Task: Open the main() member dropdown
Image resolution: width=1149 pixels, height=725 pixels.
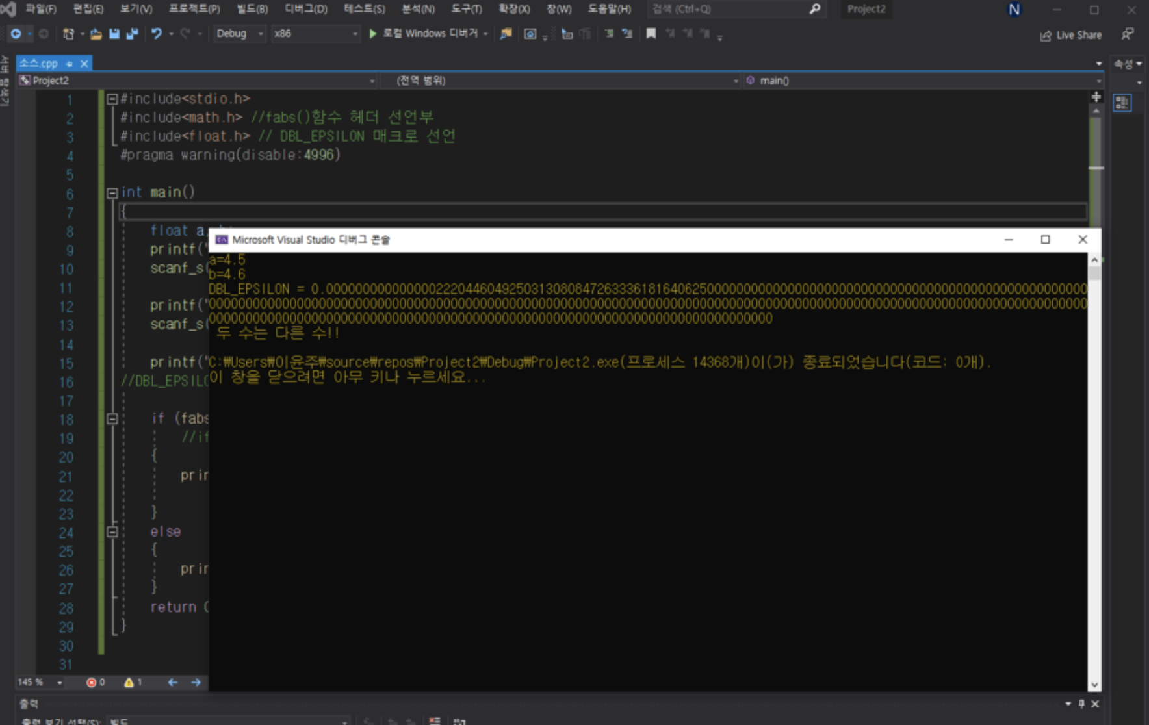Action: click(x=923, y=81)
